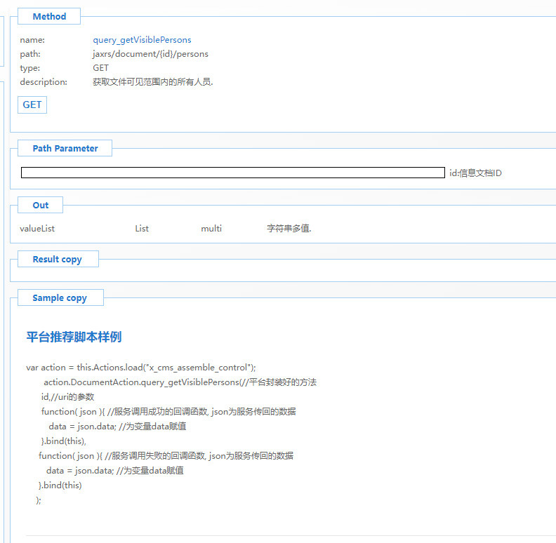The image size is (556, 543).
Task: Click the GET request button
Action: click(x=32, y=105)
